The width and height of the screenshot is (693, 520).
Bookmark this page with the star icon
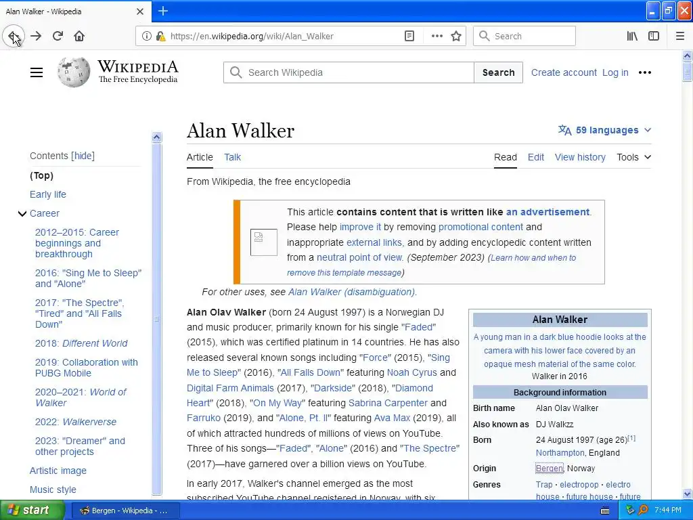pyautogui.click(x=456, y=37)
